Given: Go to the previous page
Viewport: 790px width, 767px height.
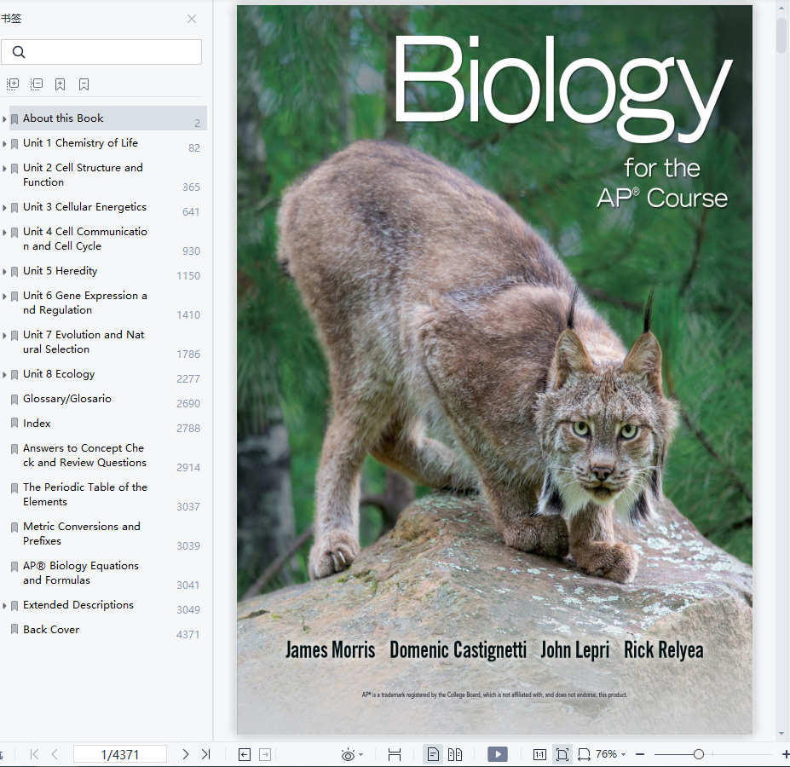Looking at the screenshot, I should pos(55,754).
